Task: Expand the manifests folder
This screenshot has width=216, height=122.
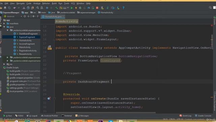Action: (x=4, y=23)
